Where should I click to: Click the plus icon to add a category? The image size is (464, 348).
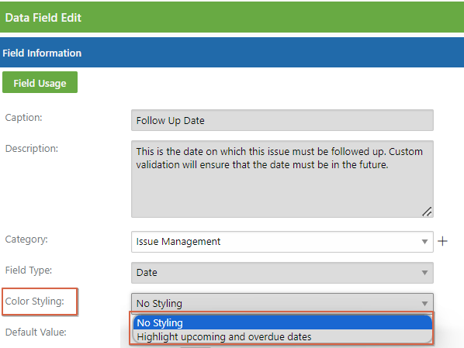[442, 241]
